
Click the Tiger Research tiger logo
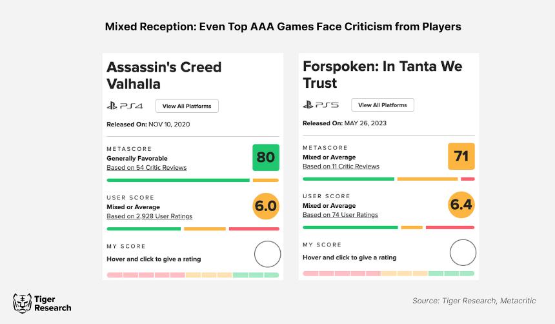(23, 303)
